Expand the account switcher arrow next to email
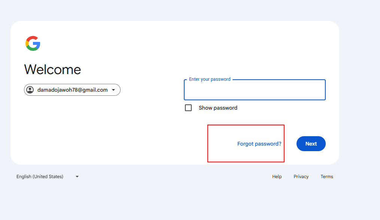 tap(113, 90)
